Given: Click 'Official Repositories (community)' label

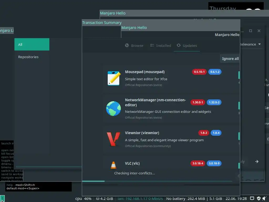Looking at the screenshot, I should tap(148, 146).
